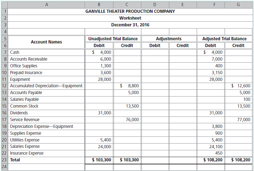Select the Salaries Payable 100 credit cell
This screenshot has width=254, height=171.
238,99
